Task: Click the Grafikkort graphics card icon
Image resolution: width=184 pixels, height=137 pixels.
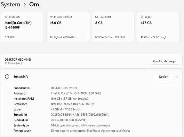Action: click(x=97, y=17)
